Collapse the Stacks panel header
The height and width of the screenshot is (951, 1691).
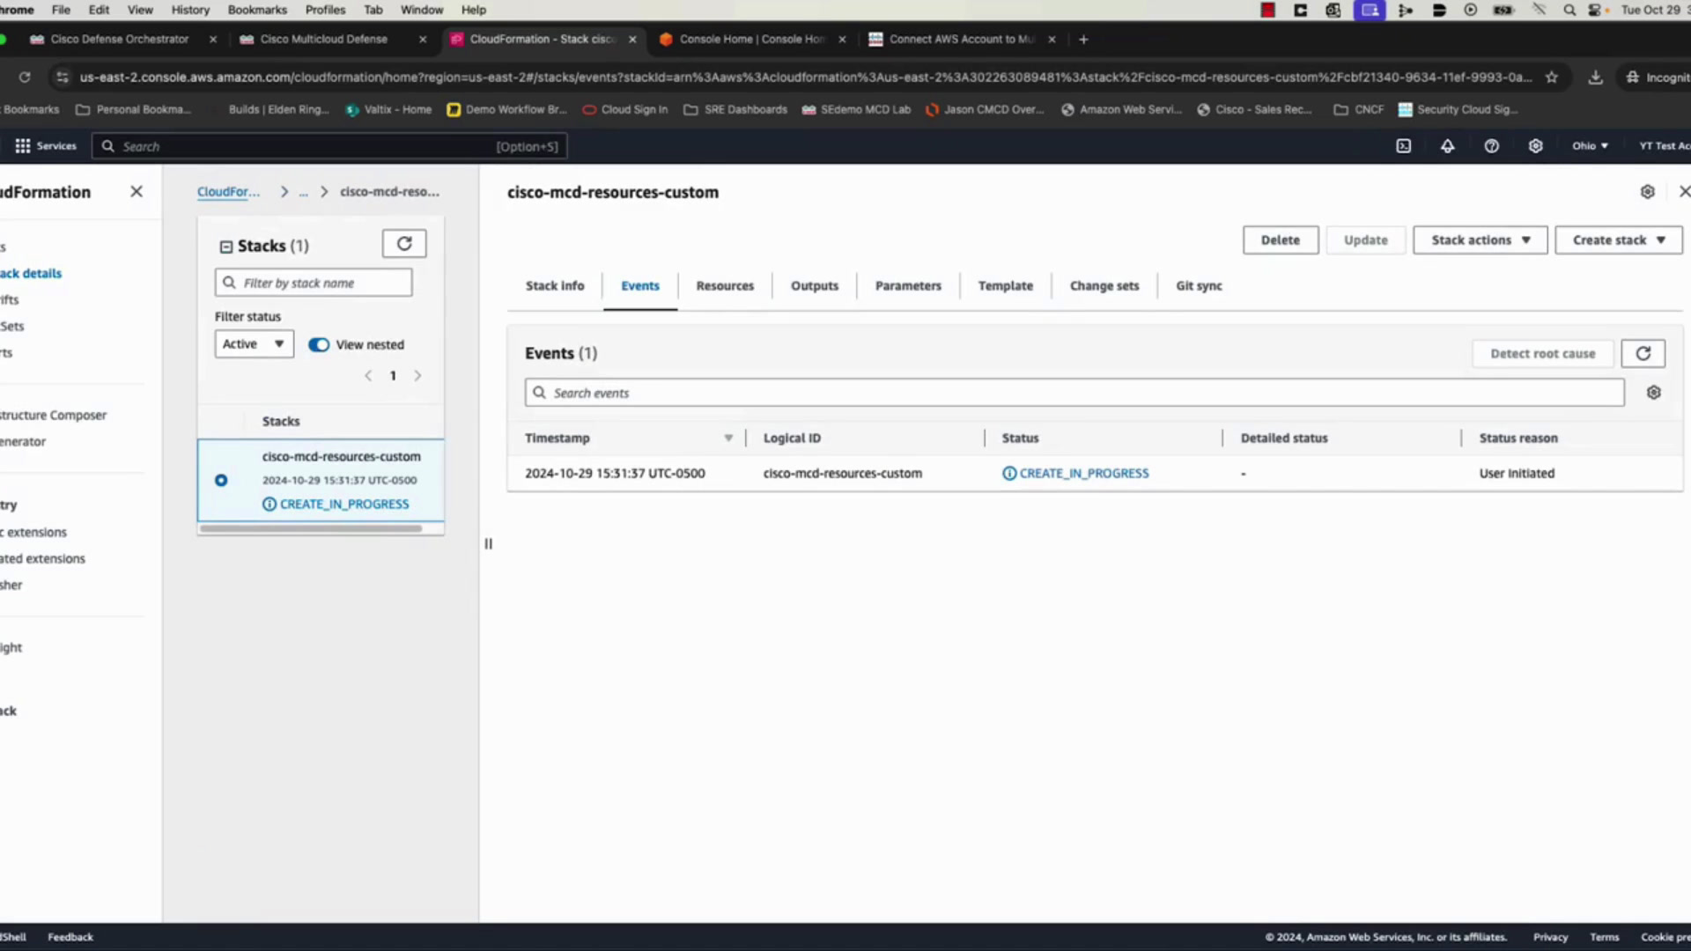[x=226, y=247]
